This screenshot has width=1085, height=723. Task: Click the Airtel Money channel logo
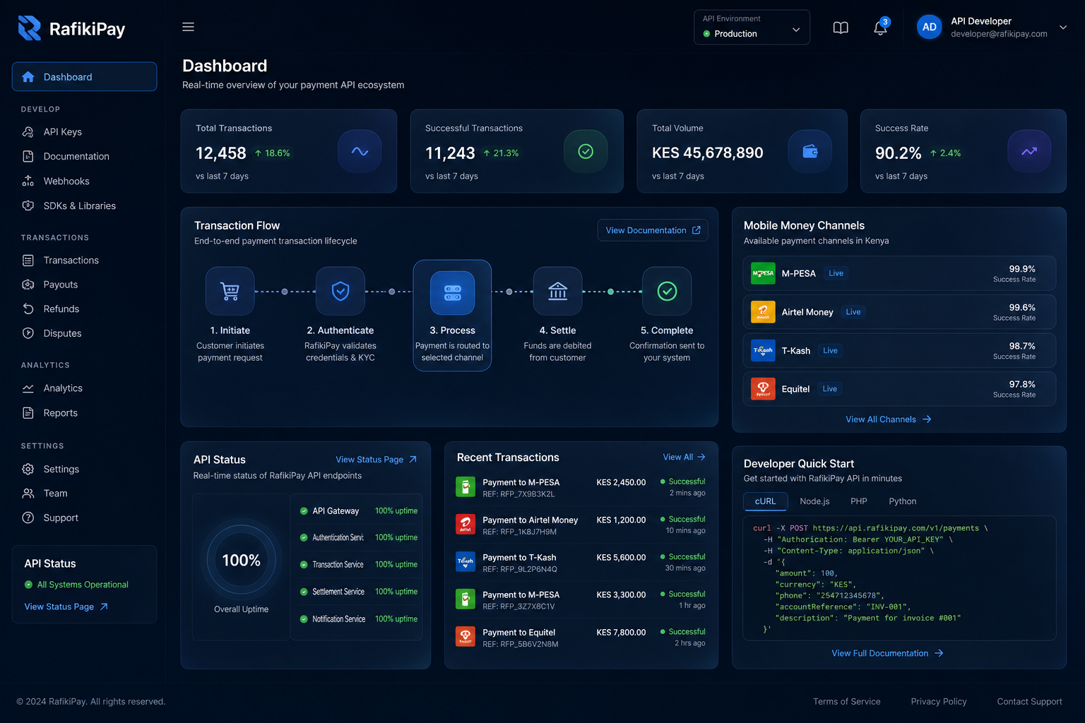pyautogui.click(x=763, y=311)
